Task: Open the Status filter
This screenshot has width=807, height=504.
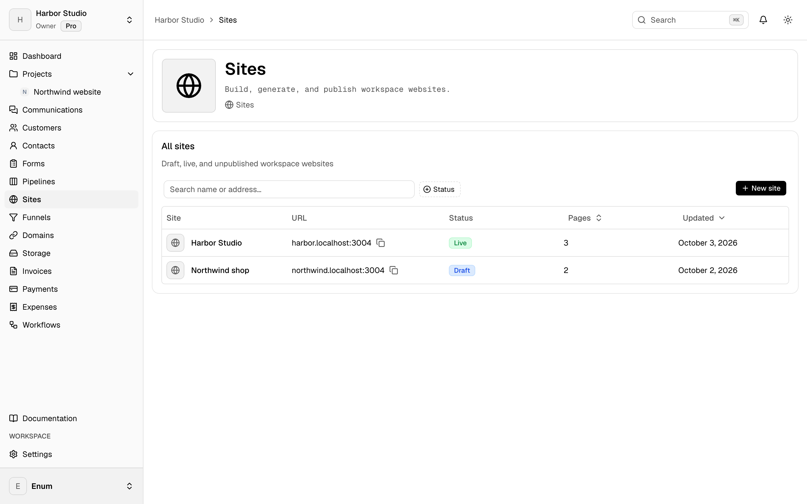Action: point(440,189)
